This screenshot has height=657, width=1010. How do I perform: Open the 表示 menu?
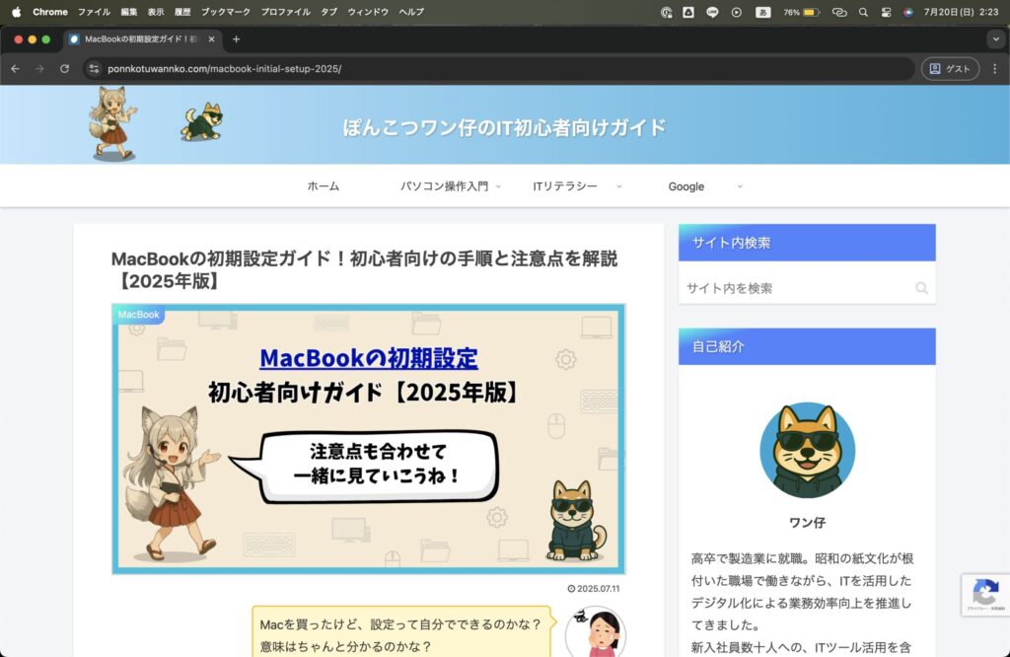(x=156, y=12)
